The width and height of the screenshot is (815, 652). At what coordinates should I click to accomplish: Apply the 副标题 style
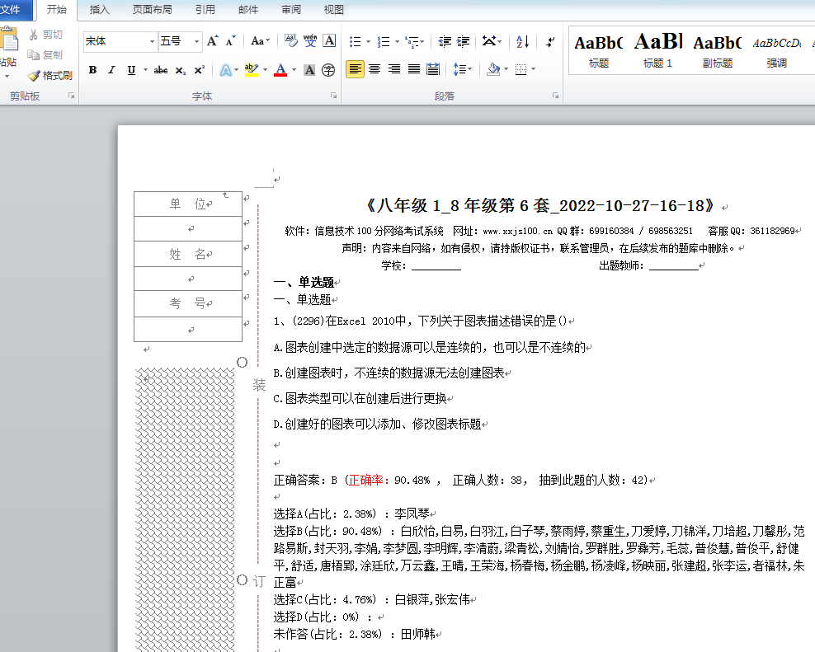click(718, 51)
